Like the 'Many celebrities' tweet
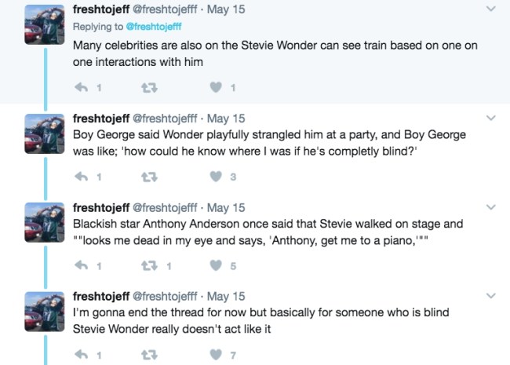 point(217,87)
